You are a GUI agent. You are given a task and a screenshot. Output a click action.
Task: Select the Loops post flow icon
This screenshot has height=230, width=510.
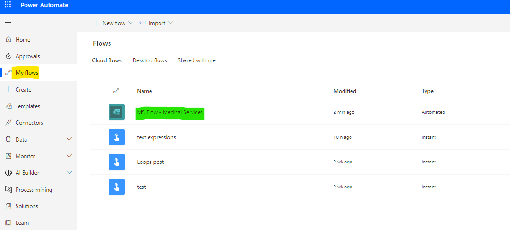click(x=117, y=162)
